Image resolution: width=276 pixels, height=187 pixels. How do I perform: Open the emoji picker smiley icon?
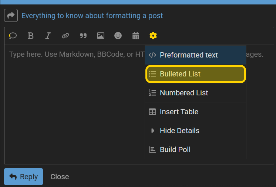point(118,36)
